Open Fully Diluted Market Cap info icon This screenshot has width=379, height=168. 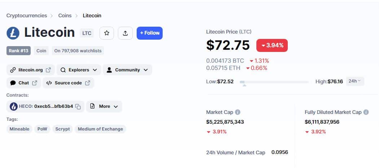click(366, 112)
